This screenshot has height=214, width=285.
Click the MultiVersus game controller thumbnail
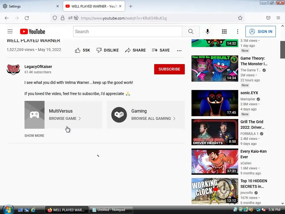click(x=35, y=115)
